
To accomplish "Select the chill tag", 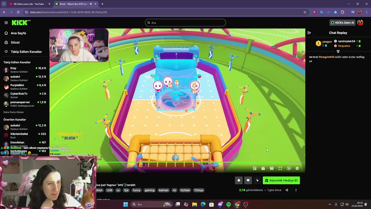I will coord(109,190).
